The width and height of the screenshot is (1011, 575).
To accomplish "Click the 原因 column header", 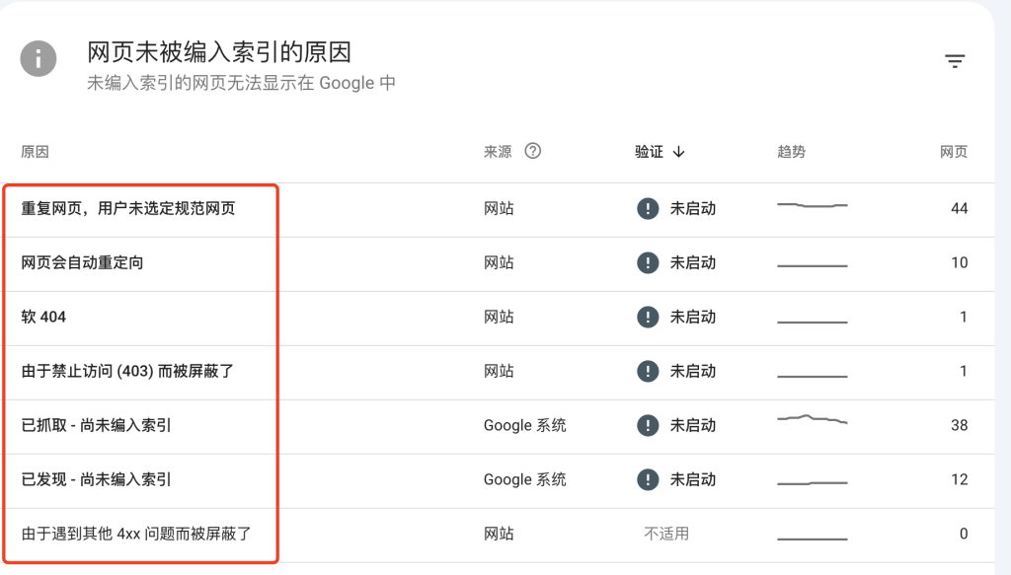I will point(35,152).
